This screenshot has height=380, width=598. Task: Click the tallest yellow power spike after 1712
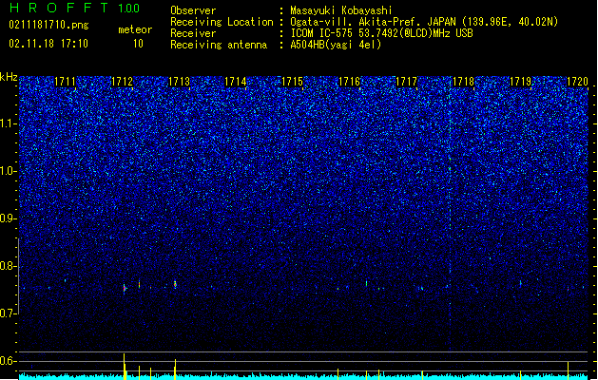tap(124, 367)
